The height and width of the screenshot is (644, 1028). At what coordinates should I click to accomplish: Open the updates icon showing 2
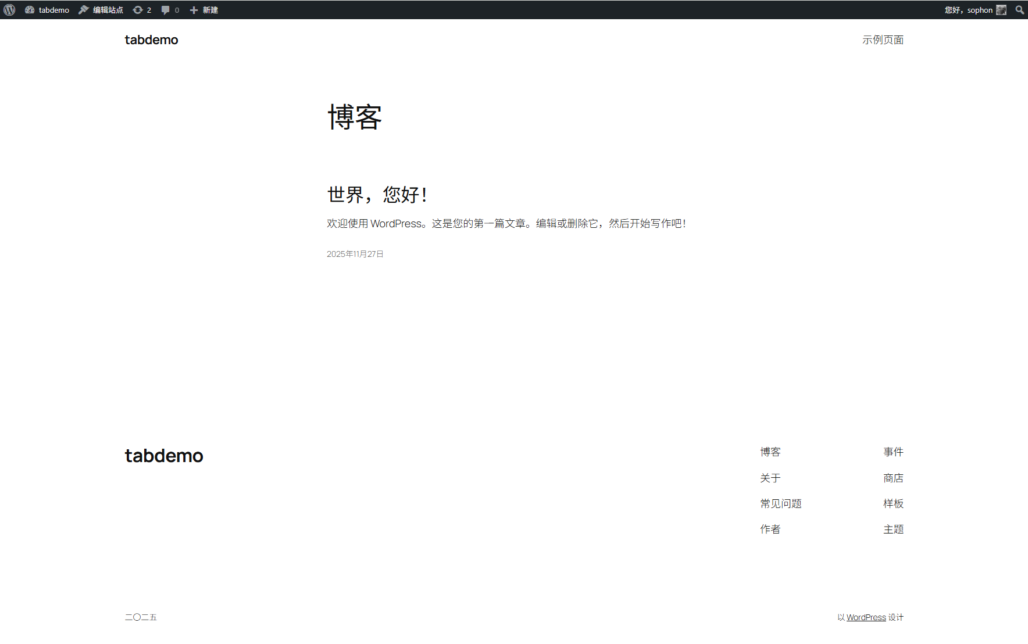(x=138, y=10)
